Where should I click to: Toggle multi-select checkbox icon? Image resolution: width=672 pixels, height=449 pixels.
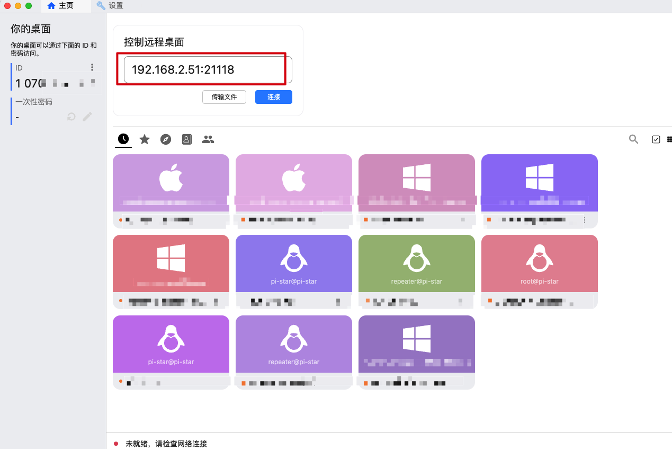coord(656,139)
